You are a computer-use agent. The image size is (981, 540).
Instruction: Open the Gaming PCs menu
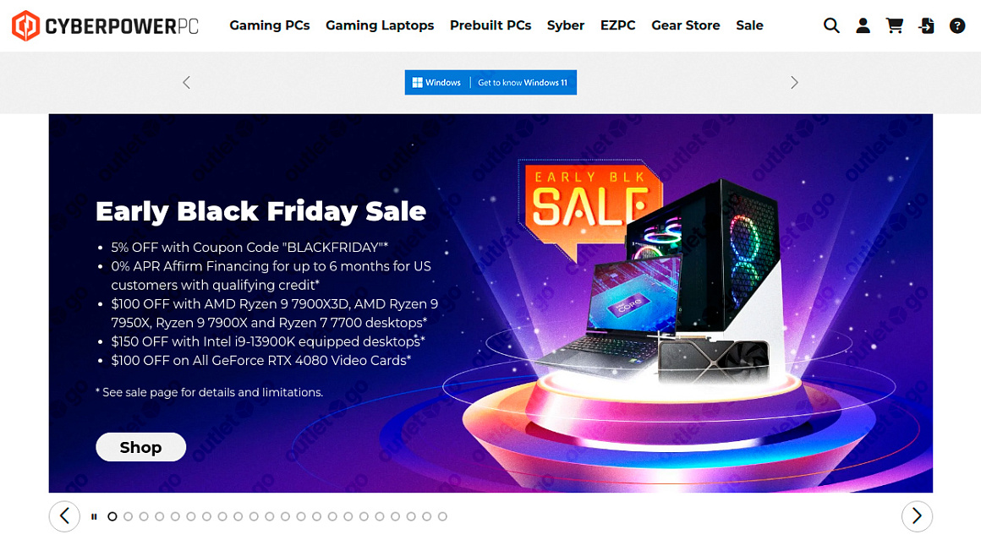pyautogui.click(x=270, y=25)
